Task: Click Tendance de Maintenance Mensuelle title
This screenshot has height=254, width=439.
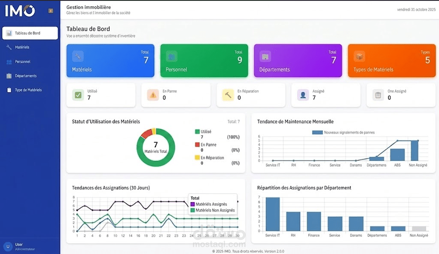Action: click(296, 122)
